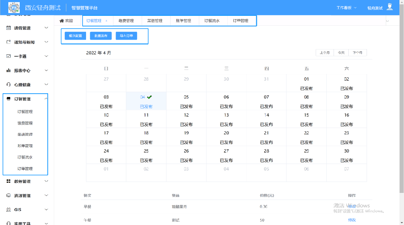Click the user avatar icon
This screenshot has width=404, height=225.
tap(390, 7)
